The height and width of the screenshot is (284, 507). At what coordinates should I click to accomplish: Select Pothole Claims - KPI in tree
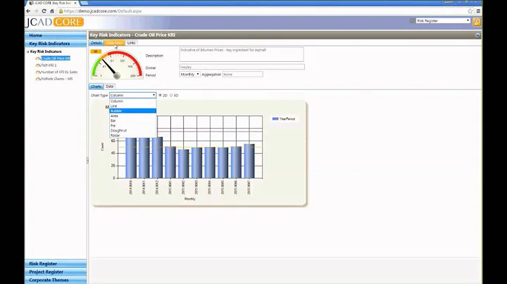57,79
